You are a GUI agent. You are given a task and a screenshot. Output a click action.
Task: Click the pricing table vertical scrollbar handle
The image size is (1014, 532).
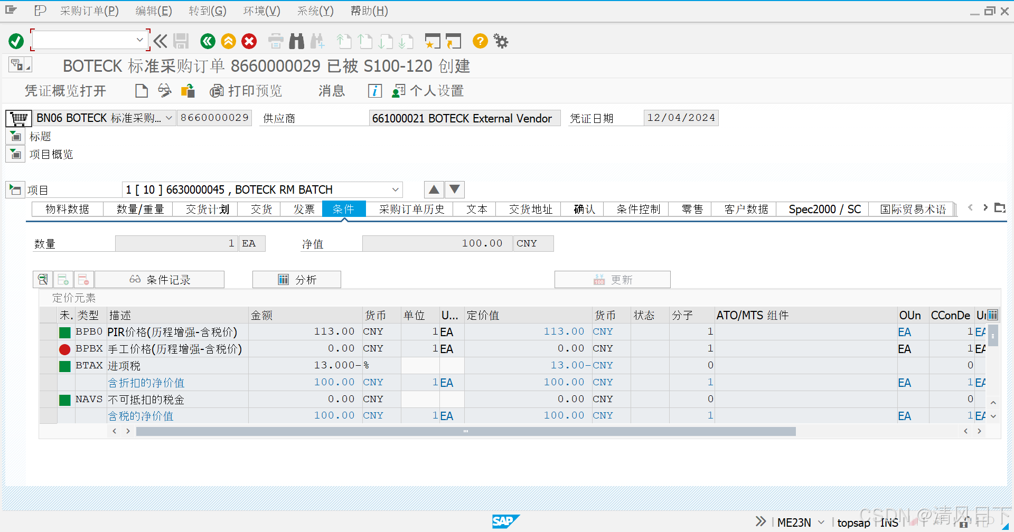[993, 335]
